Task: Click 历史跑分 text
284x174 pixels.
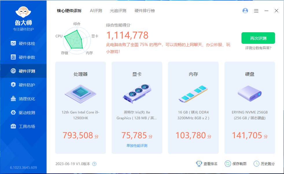Action: coord(268,164)
